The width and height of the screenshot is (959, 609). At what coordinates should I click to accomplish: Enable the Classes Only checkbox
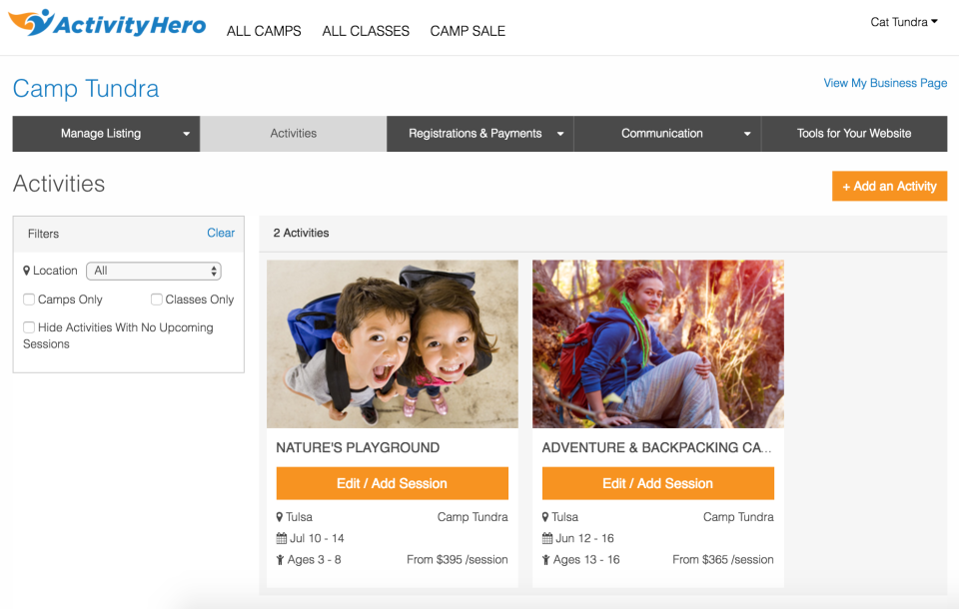coord(157,299)
